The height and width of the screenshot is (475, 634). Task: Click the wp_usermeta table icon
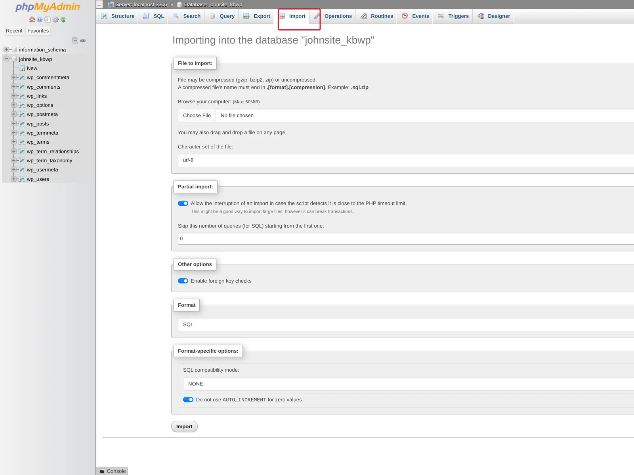[22, 170]
